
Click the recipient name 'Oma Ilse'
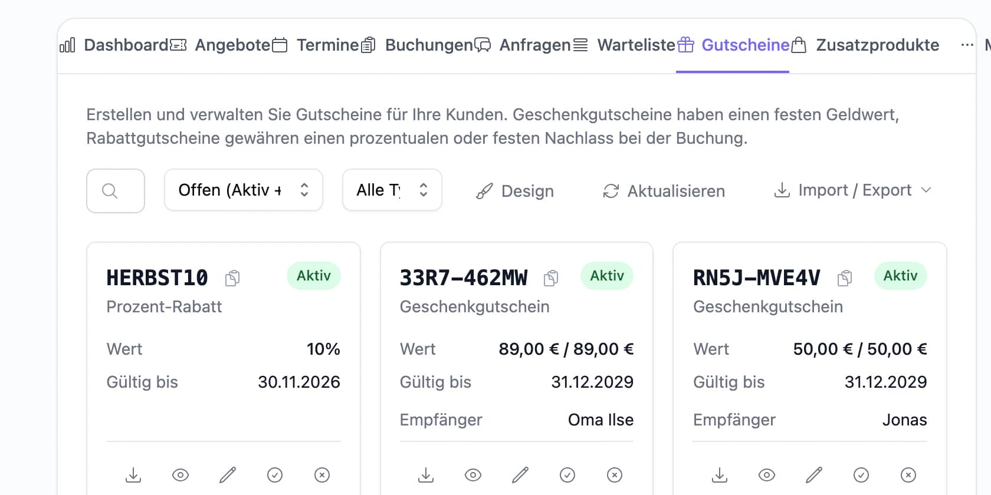[x=600, y=420]
